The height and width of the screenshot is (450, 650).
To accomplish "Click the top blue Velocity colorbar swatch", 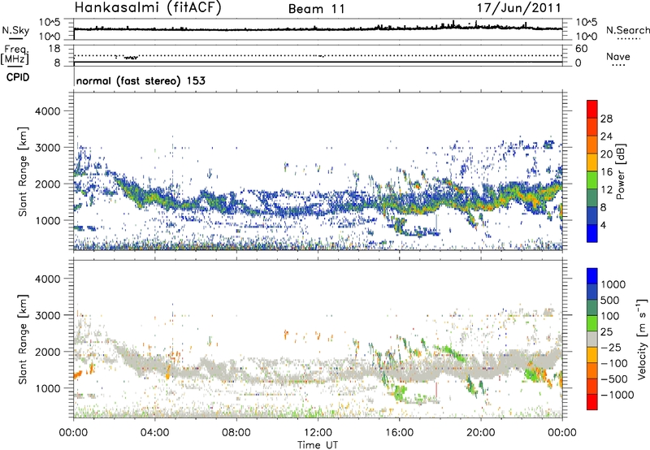I will 592,276.
